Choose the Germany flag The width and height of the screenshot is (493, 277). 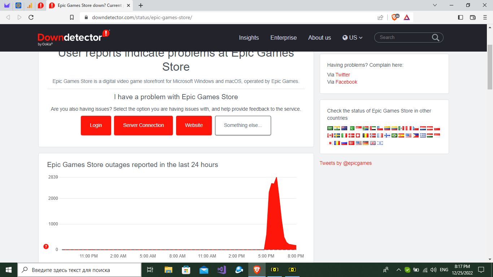point(366,143)
